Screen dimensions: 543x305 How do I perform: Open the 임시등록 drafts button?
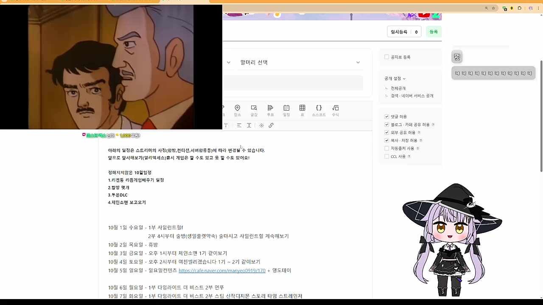(403, 32)
